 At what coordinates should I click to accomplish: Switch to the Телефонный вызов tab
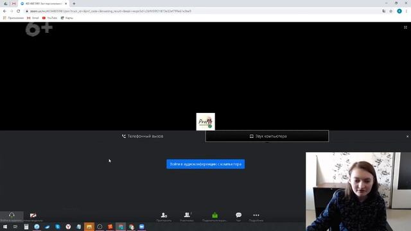143,136
